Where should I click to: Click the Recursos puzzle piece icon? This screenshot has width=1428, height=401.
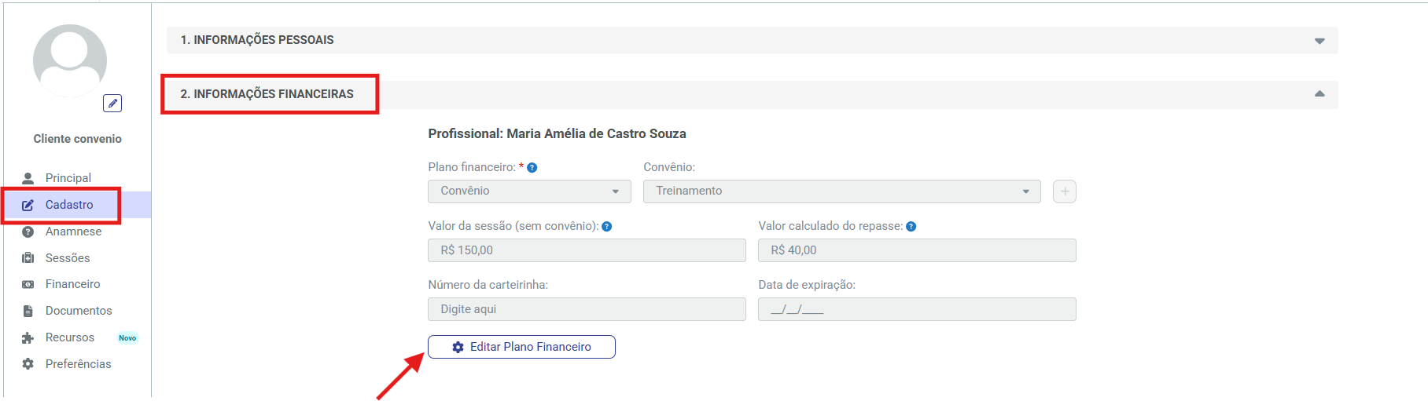pos(28,337)
